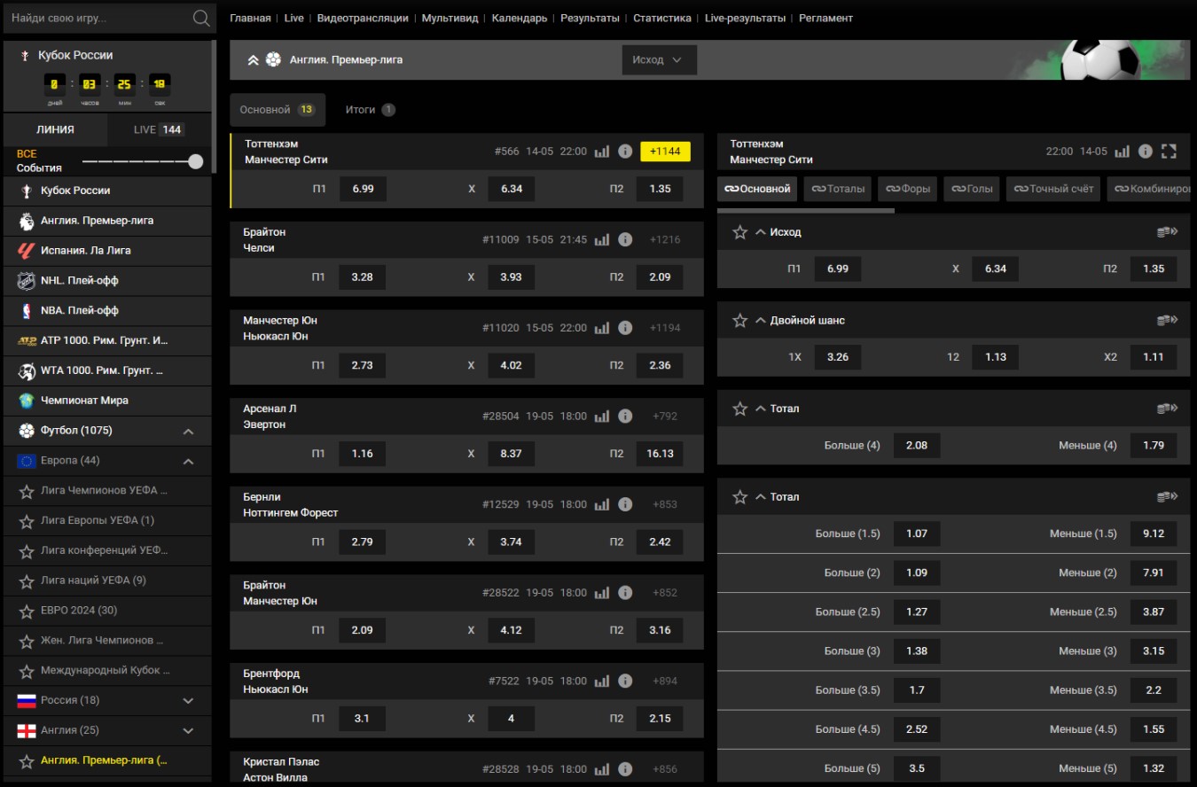Switch to LIVE 144 tab

pyautogui.click(x=160, y=129)
